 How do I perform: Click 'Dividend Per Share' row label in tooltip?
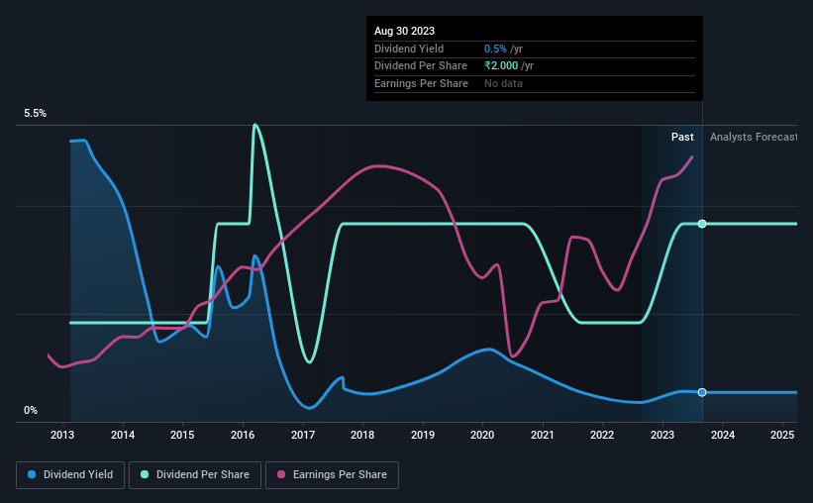point(421,66)
